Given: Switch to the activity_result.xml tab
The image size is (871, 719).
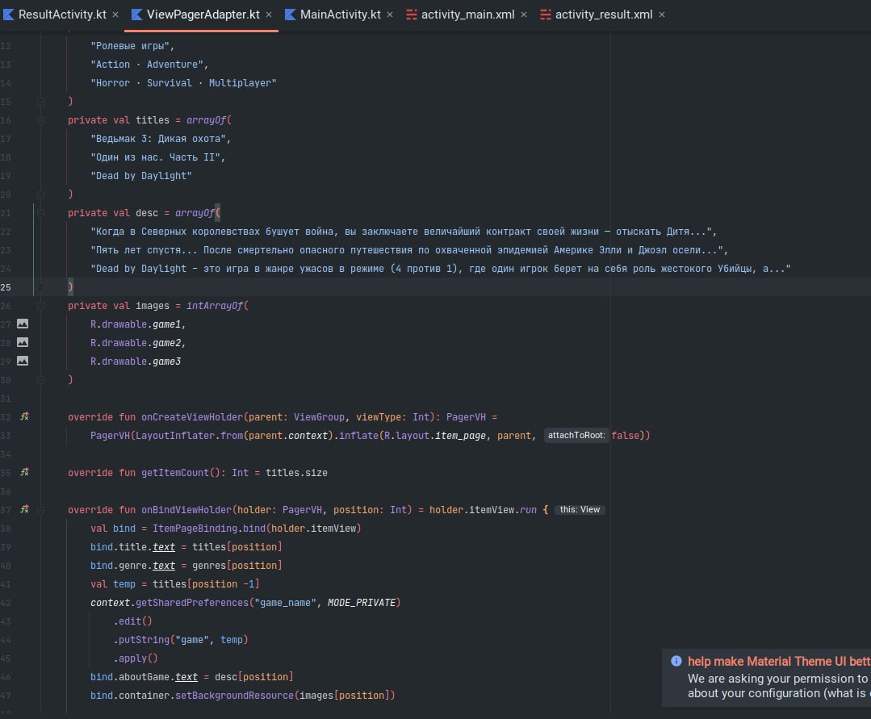Looking at the screenshot, I should tap(604, 15).
